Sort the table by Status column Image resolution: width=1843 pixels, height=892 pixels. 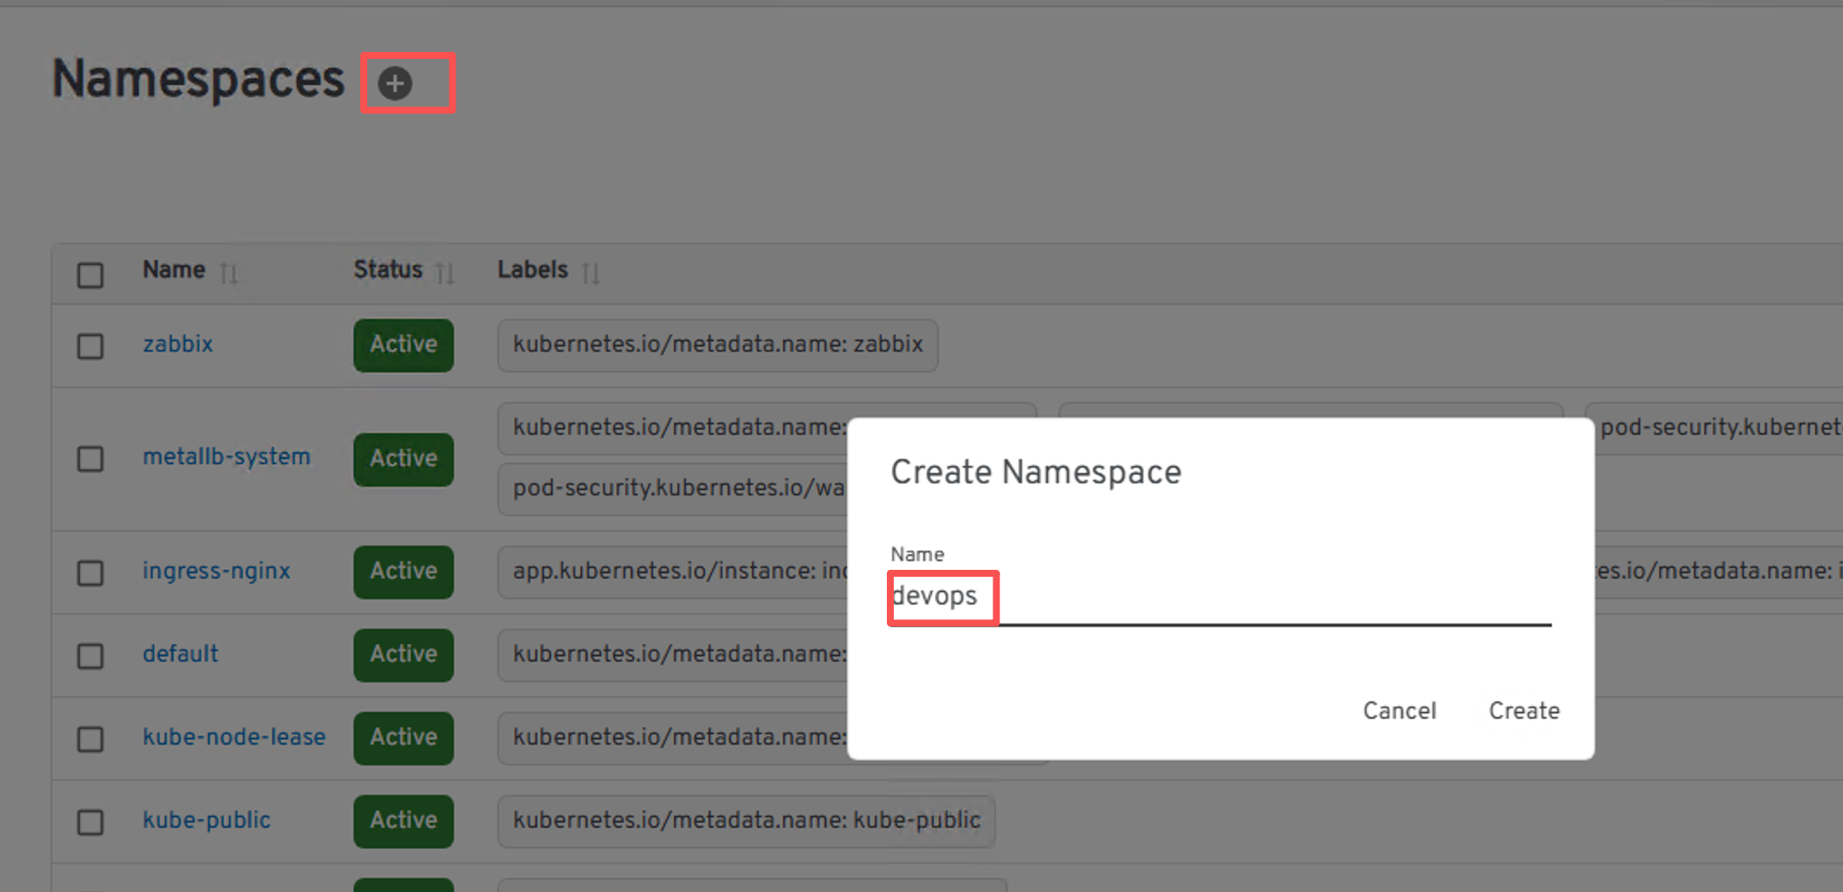444,274
